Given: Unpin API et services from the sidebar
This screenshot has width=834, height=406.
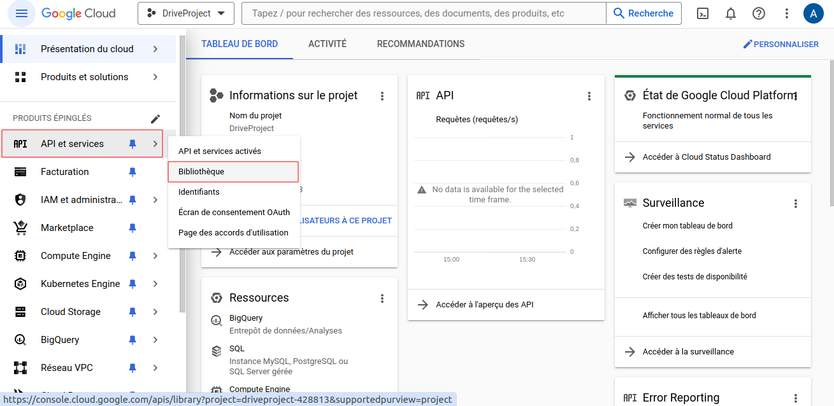Looking at the screenshot, I should tap(132, 143).
